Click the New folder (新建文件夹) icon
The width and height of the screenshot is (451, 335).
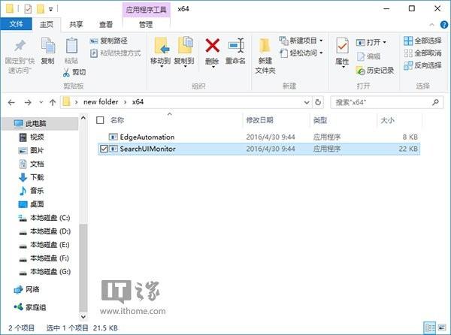pos(265,46)
